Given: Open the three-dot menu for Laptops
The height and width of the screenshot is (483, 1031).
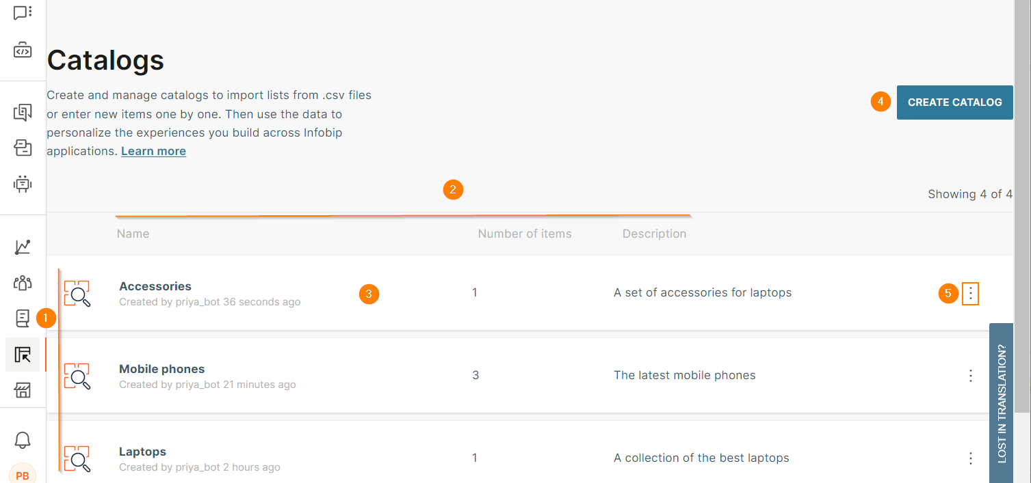Looking at the screenshot, I should tap(970, 458).
